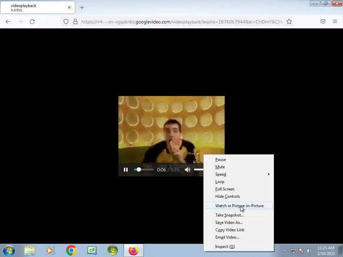Reload the current page
The width and height of the screenshot is (343, 257).
(x=32, y=22)
